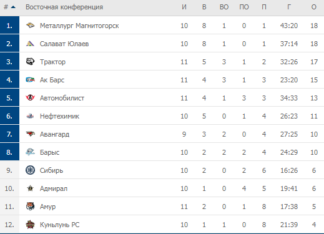
Task: Click the Авангард hawk logo
Action: coord(30,134)
